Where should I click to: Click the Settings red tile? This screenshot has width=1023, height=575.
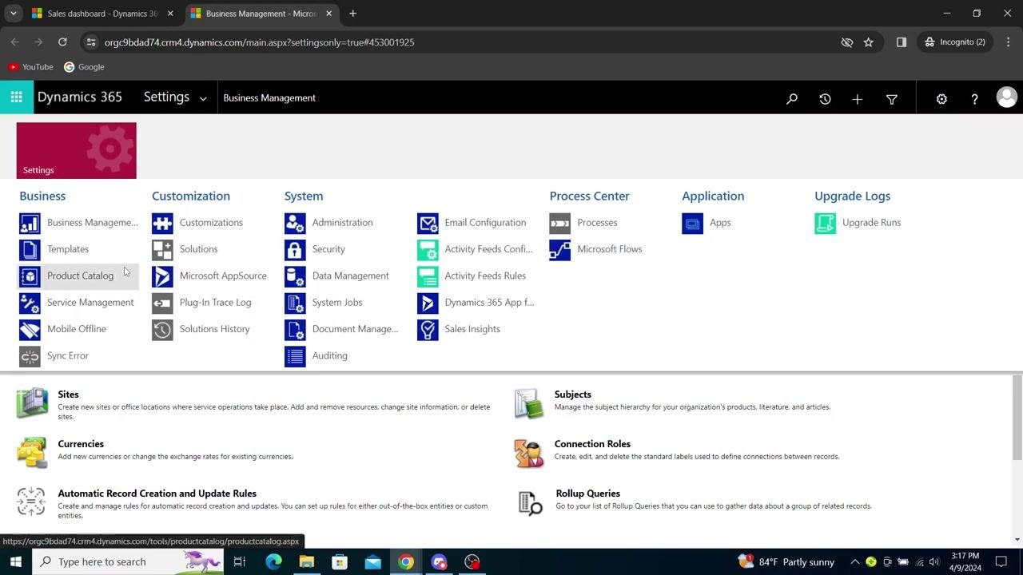[77, 150]
